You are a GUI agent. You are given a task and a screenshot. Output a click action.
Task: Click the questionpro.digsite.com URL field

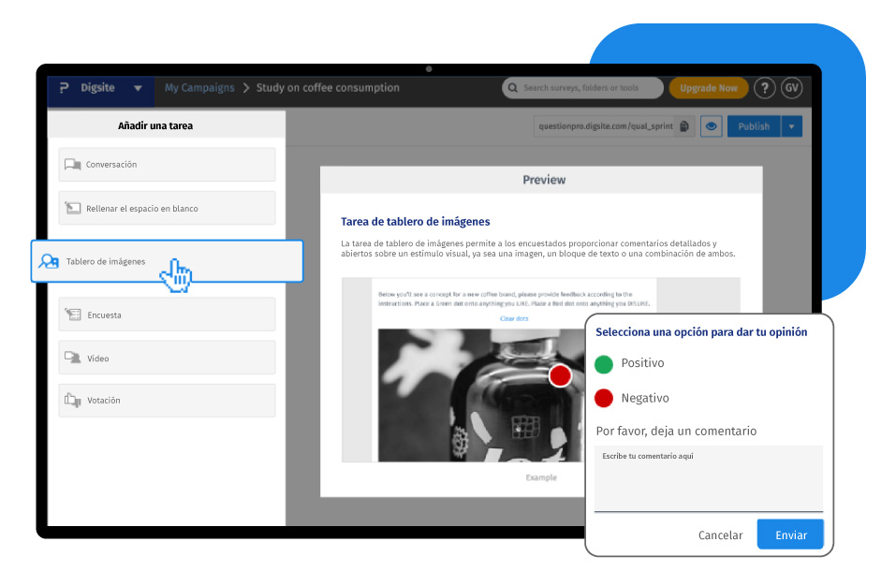click(x=605, y=126)
